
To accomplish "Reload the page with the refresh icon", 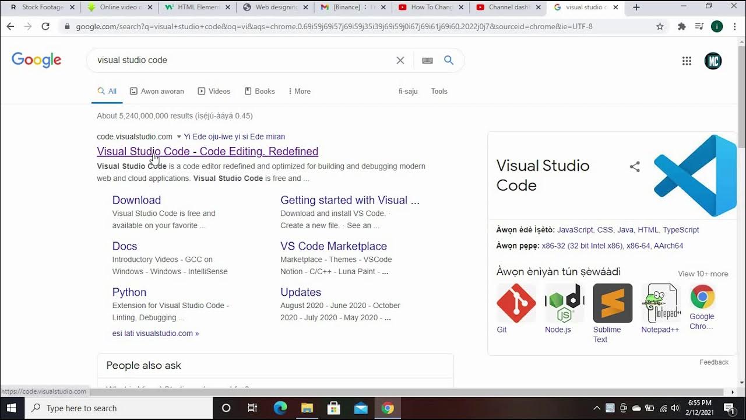I will point(45,26).
